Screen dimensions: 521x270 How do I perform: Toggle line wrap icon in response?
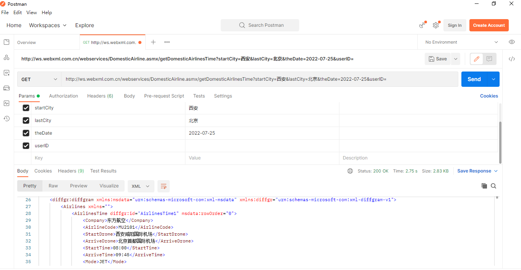click(164, 186)
